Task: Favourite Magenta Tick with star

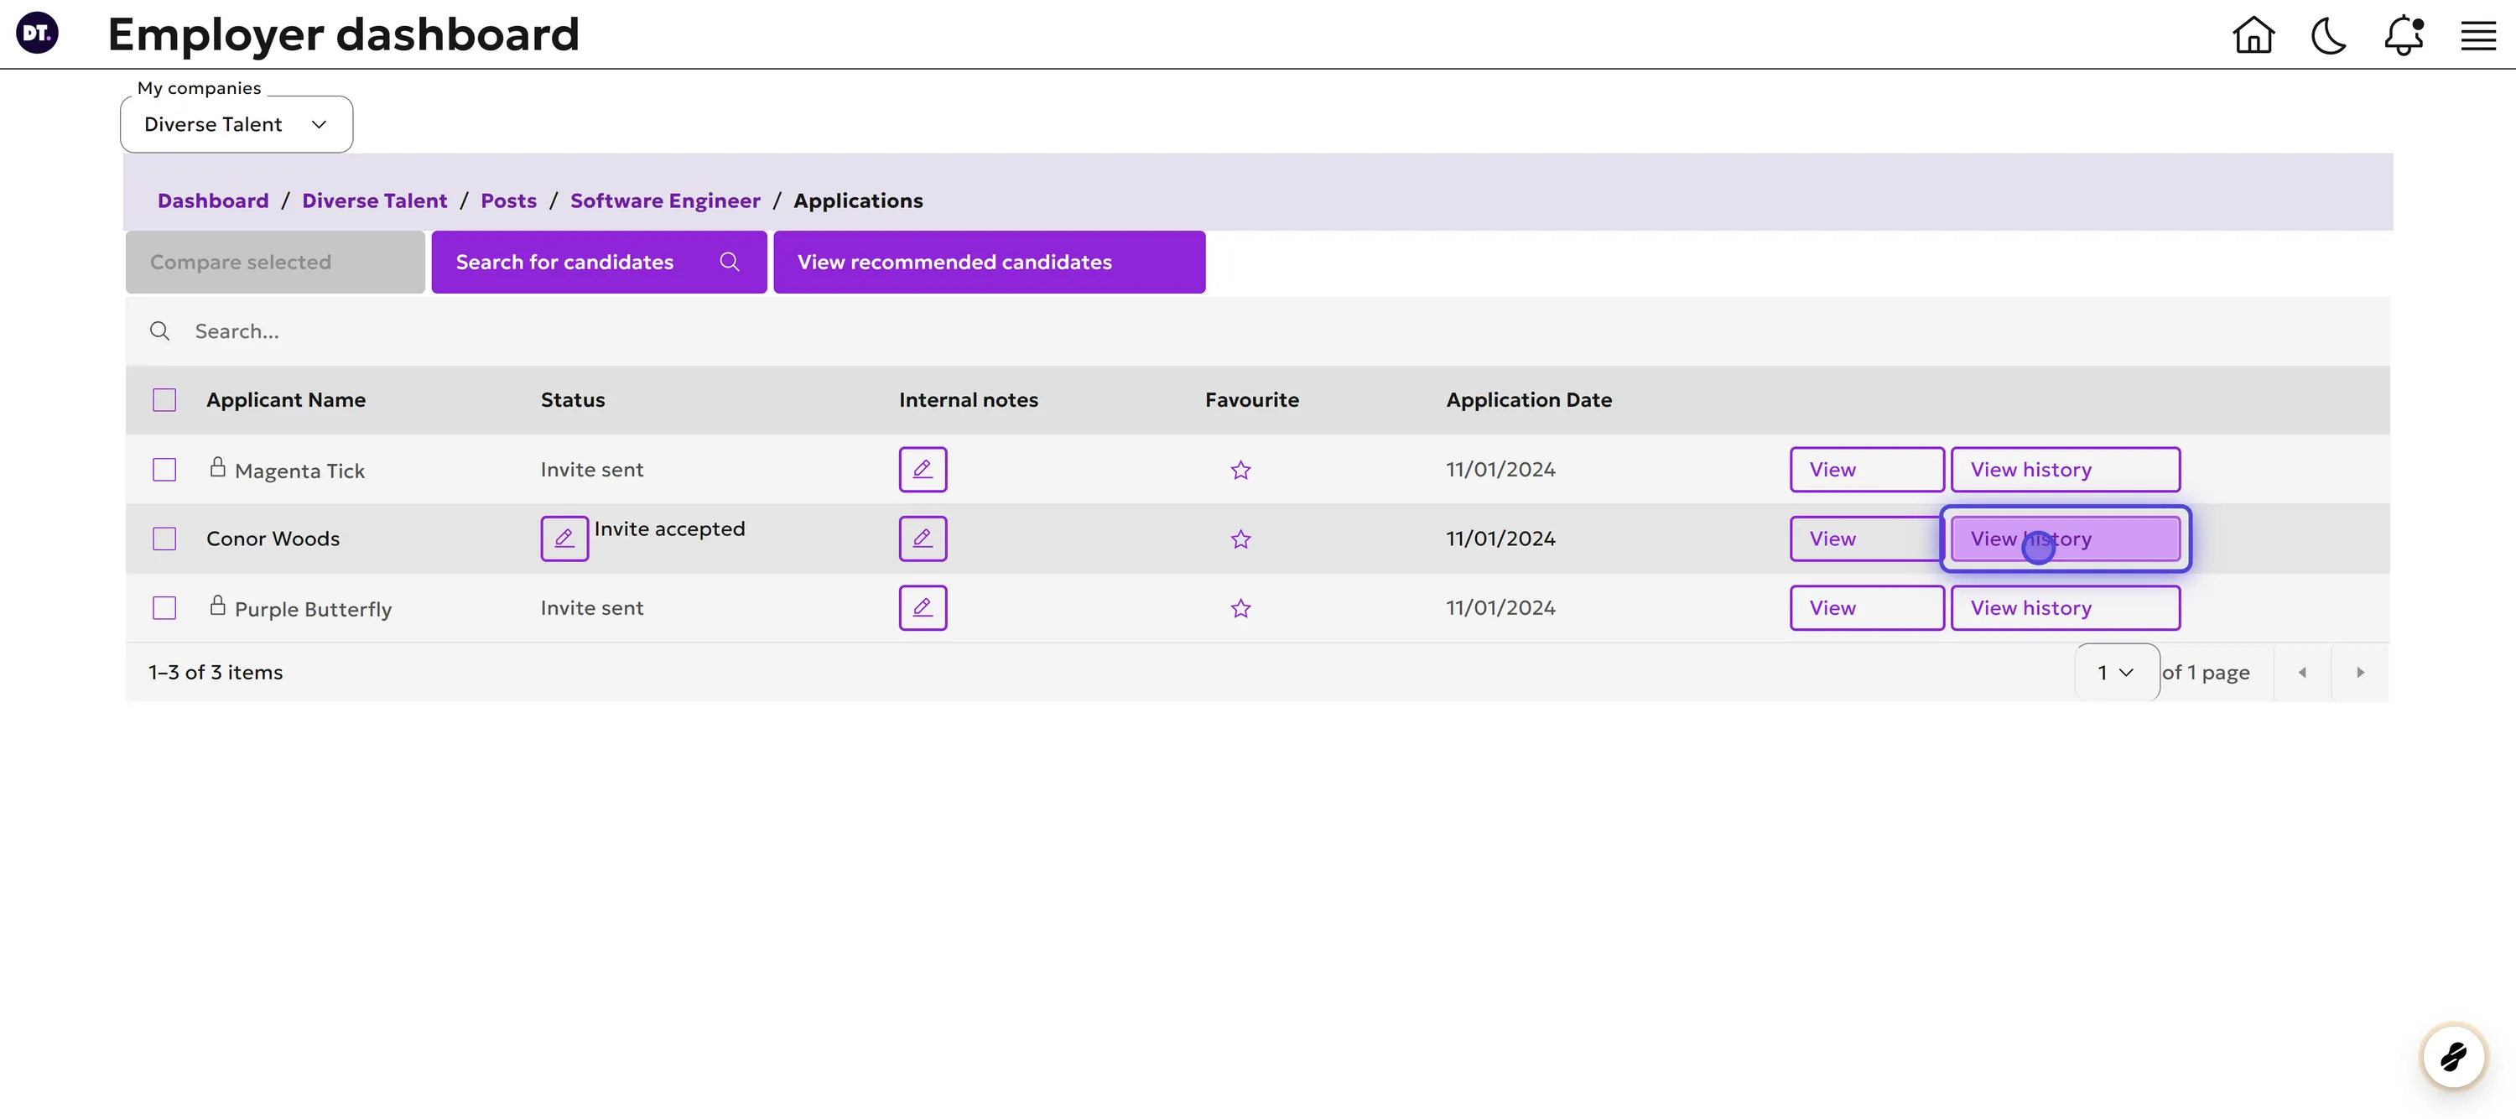Action: (x=1240, y=470)
